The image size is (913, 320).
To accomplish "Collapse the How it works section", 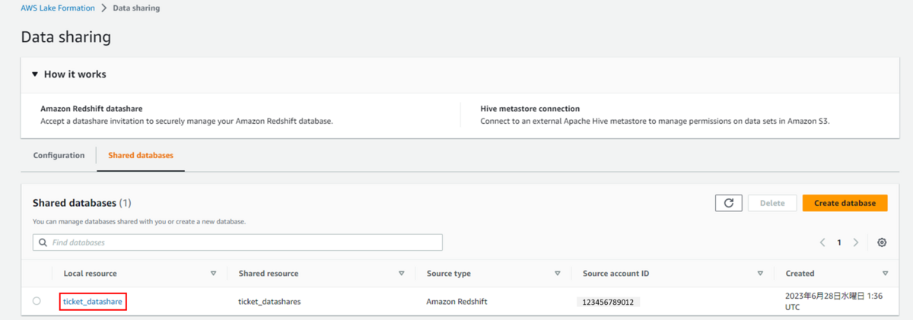I will click(34, 74).
